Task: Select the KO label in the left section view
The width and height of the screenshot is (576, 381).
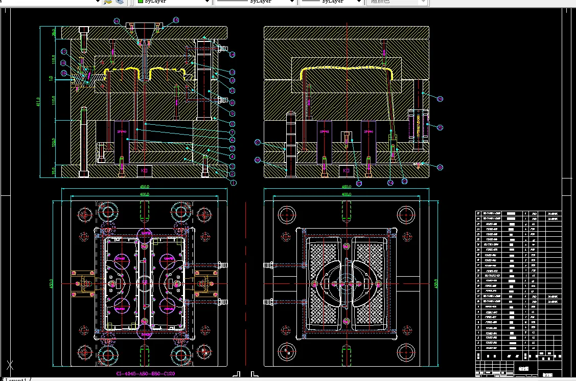Action: [x=144, y=170]
